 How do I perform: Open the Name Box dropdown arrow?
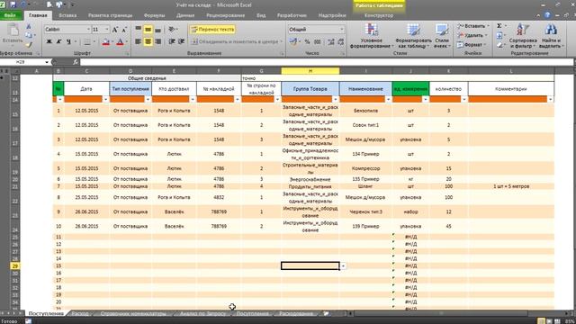pos(47,62)
